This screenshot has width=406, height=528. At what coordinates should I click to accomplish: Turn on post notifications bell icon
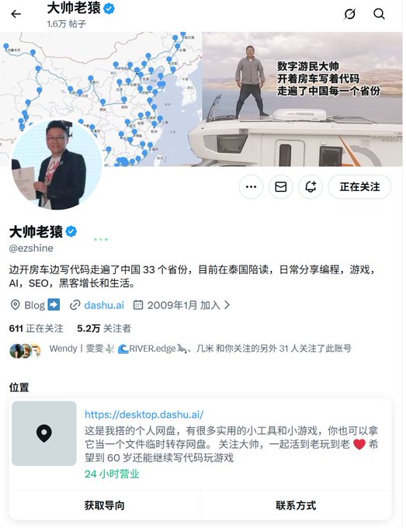[311, 186]
